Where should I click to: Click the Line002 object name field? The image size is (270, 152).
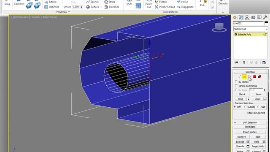click(x=248, y=23)
